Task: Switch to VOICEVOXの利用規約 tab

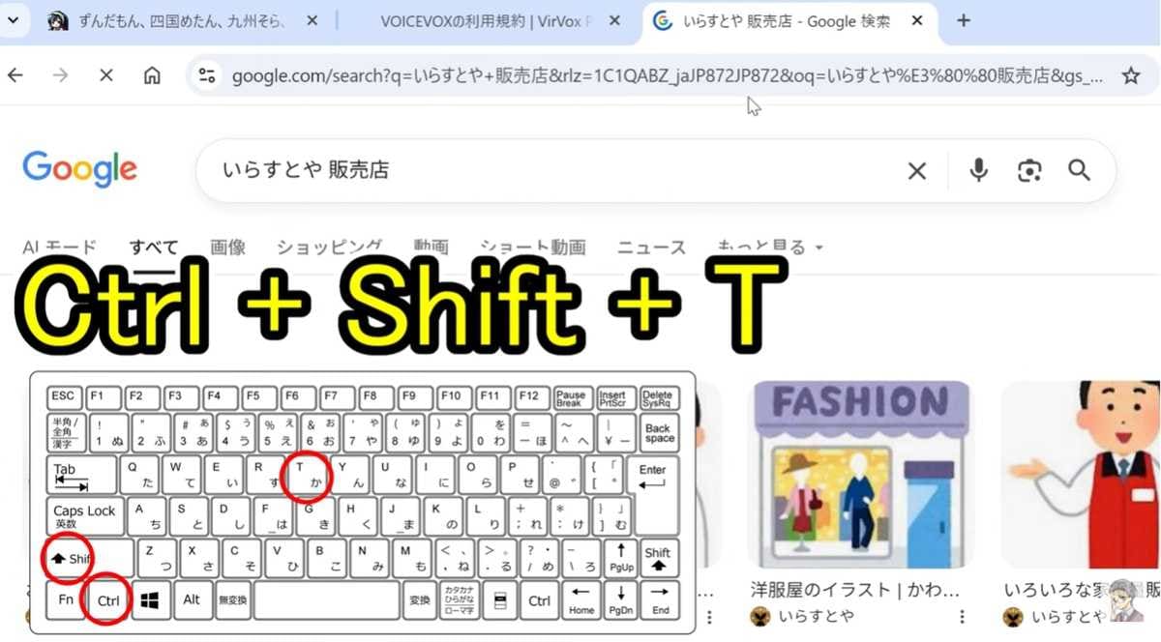Action: coord(487,21)
